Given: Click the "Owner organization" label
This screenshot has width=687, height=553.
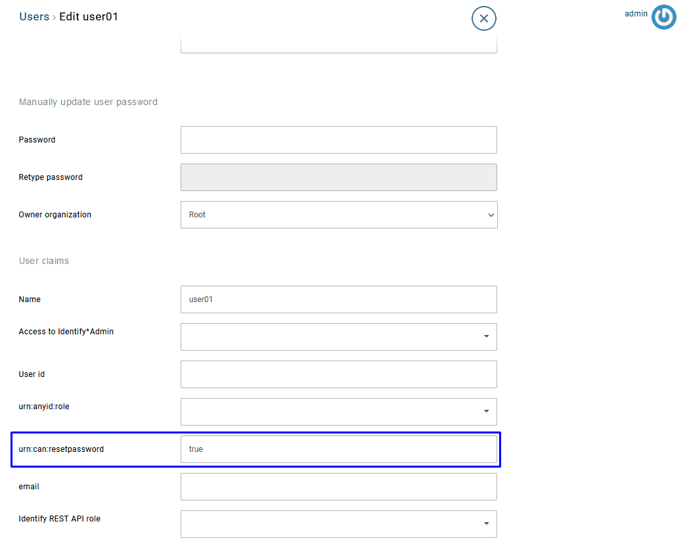Looking at the screenshot, I should point(55,215).
